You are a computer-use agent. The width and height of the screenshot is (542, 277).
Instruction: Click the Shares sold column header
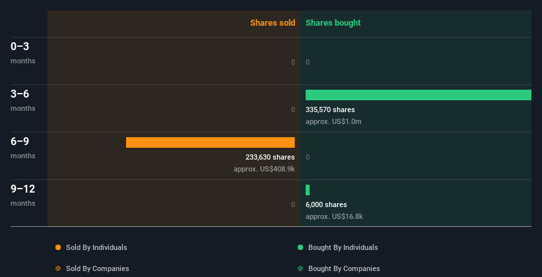pos(273,23)
